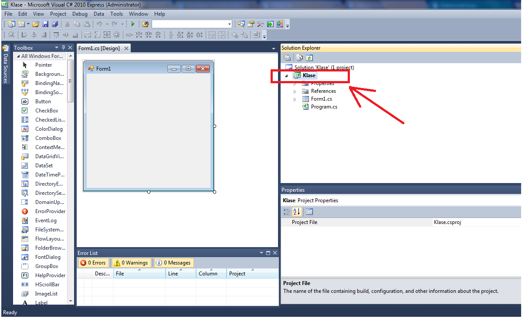The image size is (522, 319).
Task: Click the Tab Order layout icon
Action: coord(256,35)
